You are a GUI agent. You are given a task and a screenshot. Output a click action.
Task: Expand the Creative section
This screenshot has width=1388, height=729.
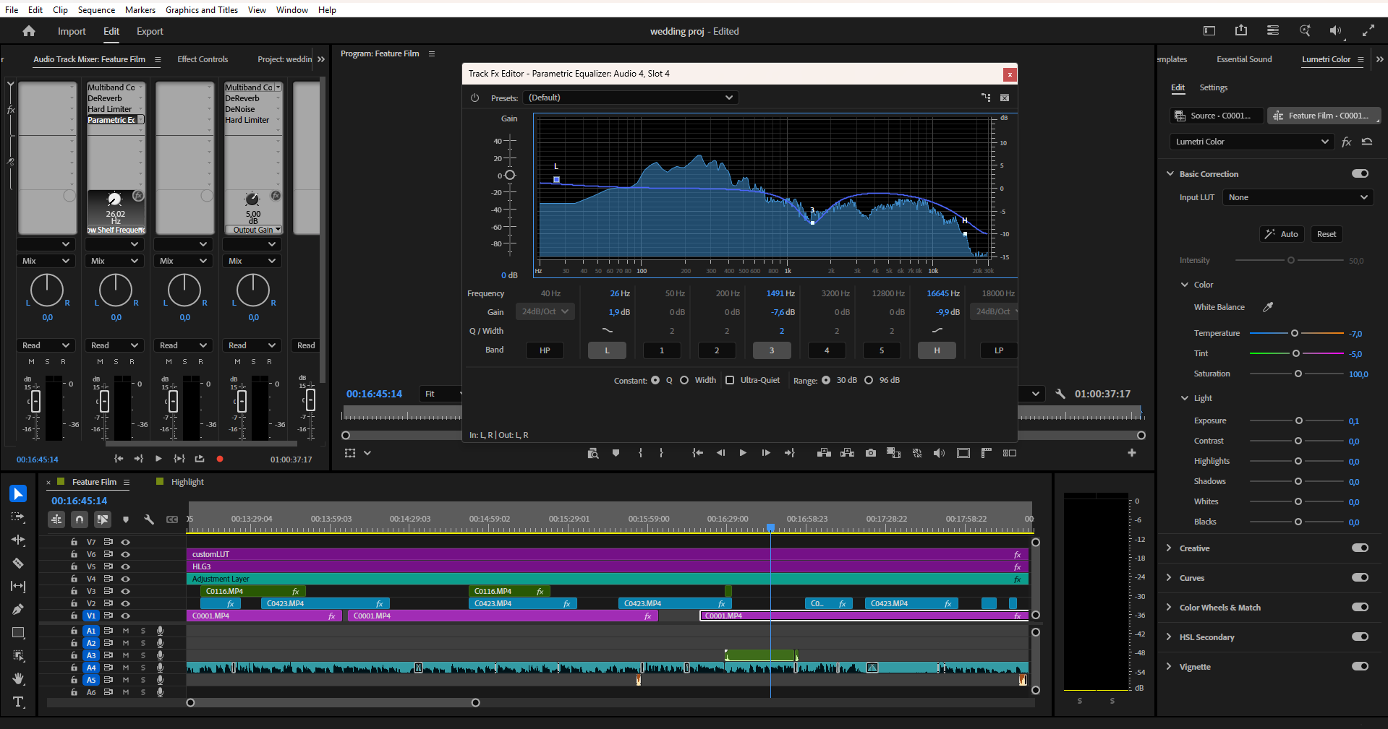coord(1169,548)
